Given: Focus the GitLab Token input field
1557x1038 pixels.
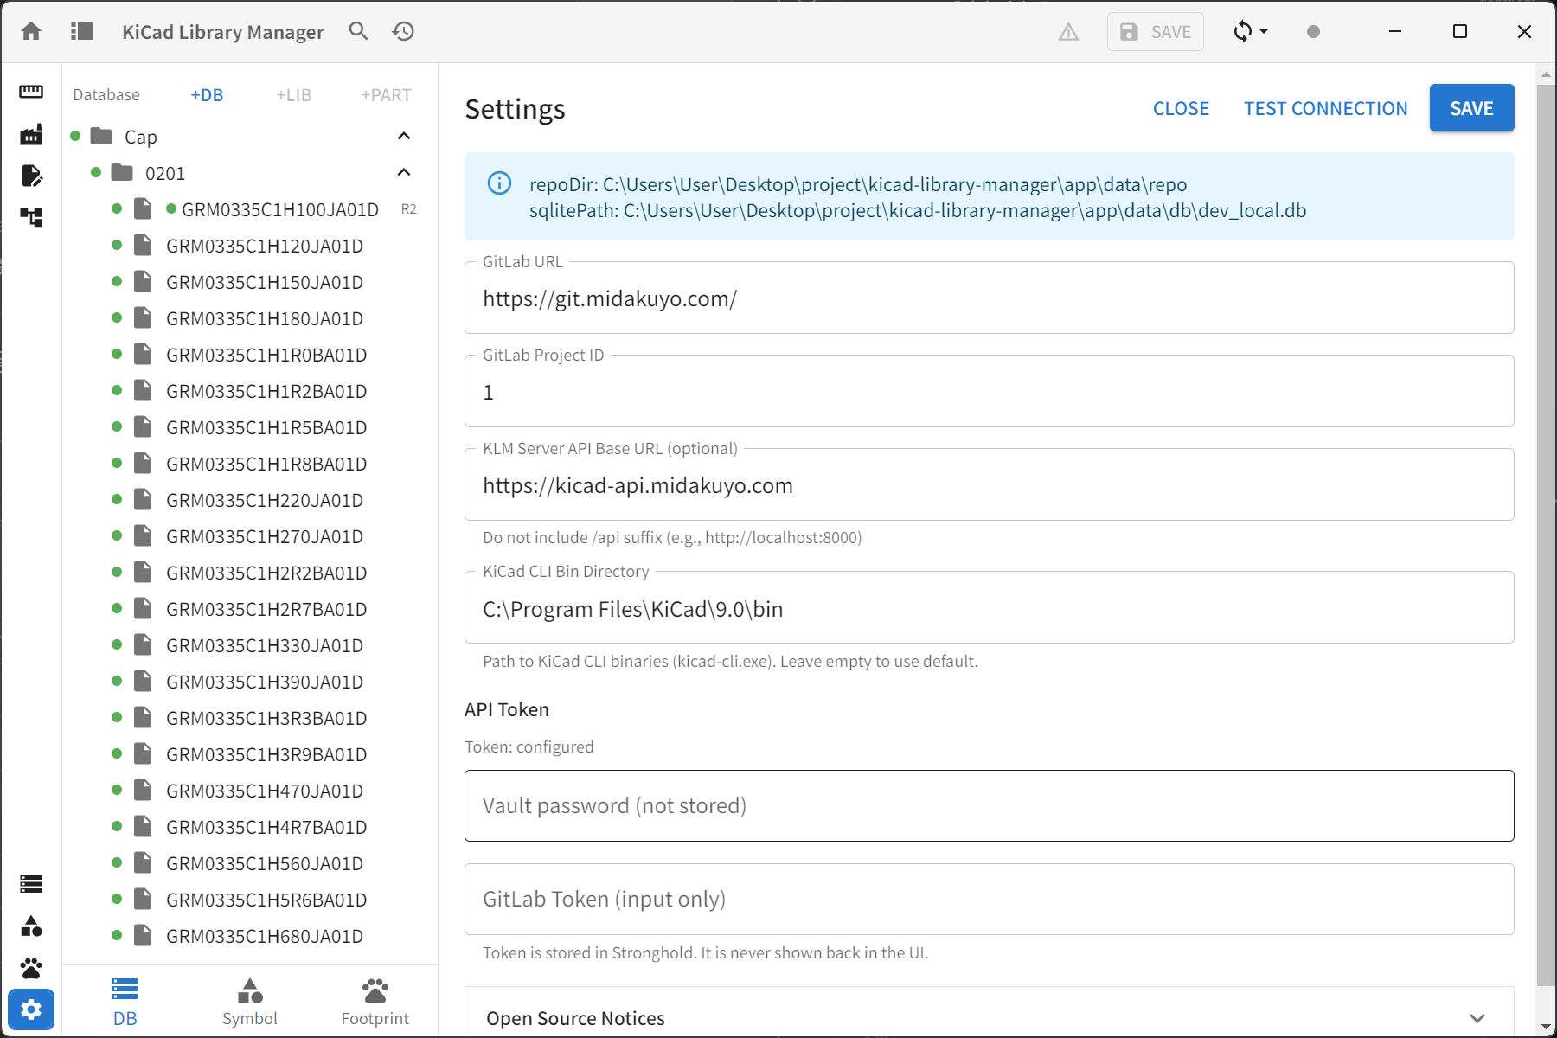Looking at the screenshot, I should click(x=989, y=899).
